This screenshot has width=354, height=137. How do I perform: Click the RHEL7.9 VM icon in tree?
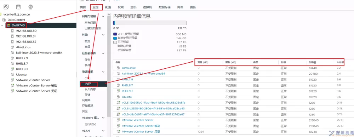pos(12,58)
